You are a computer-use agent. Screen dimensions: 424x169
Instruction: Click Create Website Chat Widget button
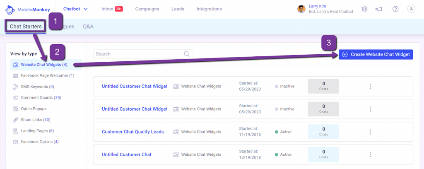tap(376, 54)
